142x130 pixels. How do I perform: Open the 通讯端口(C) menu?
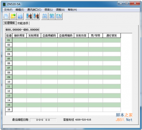point(34,10)
